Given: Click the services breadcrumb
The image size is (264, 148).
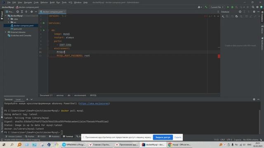Looking at the screenshot, I should (60, 95).
